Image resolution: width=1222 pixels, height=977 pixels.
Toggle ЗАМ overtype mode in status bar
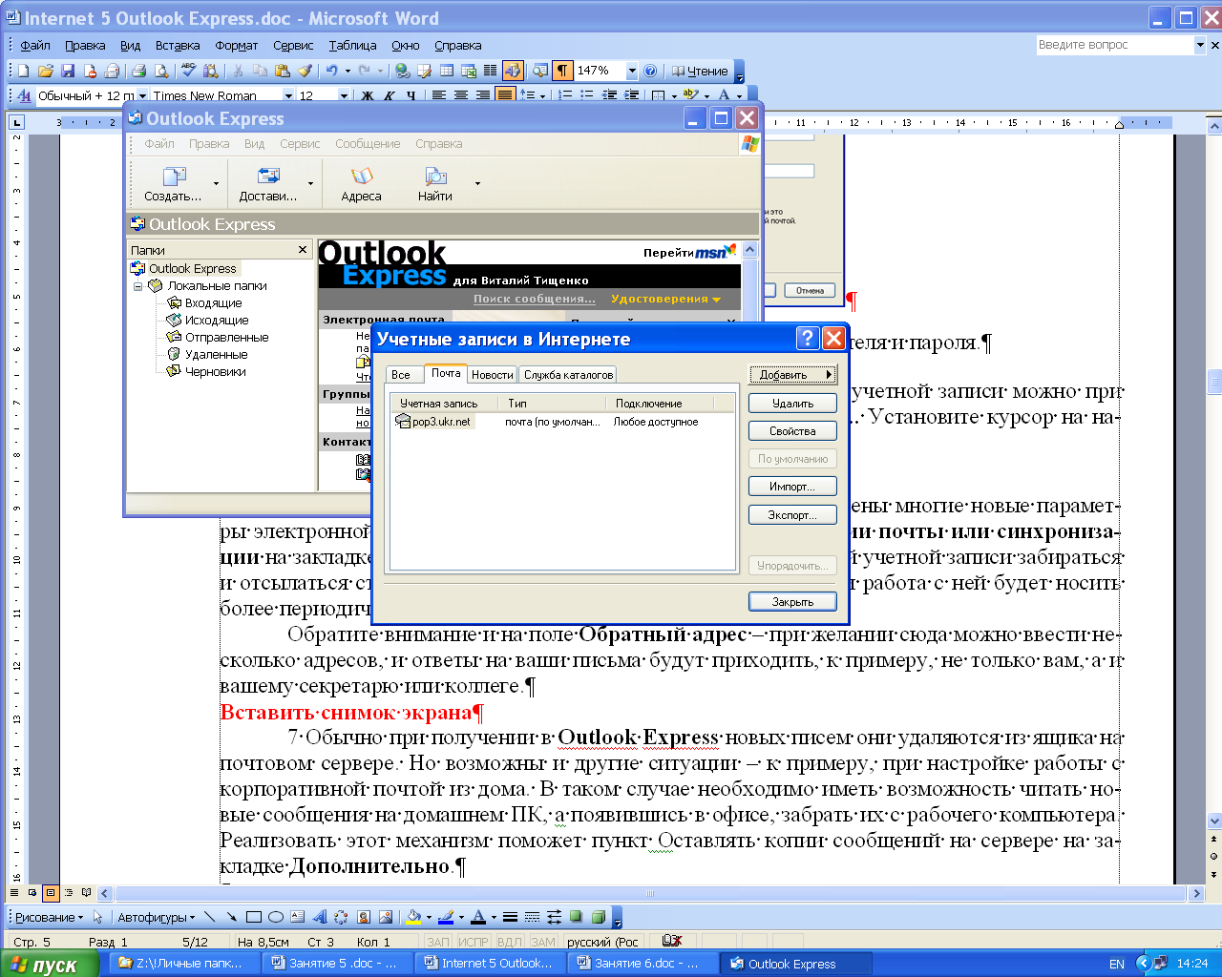(x=543, y=942)
